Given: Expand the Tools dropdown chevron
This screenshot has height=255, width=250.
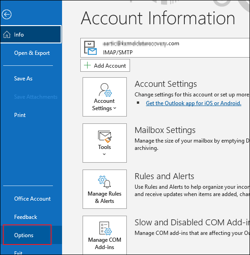Looking at the screenshot, I should coord(104,154).
